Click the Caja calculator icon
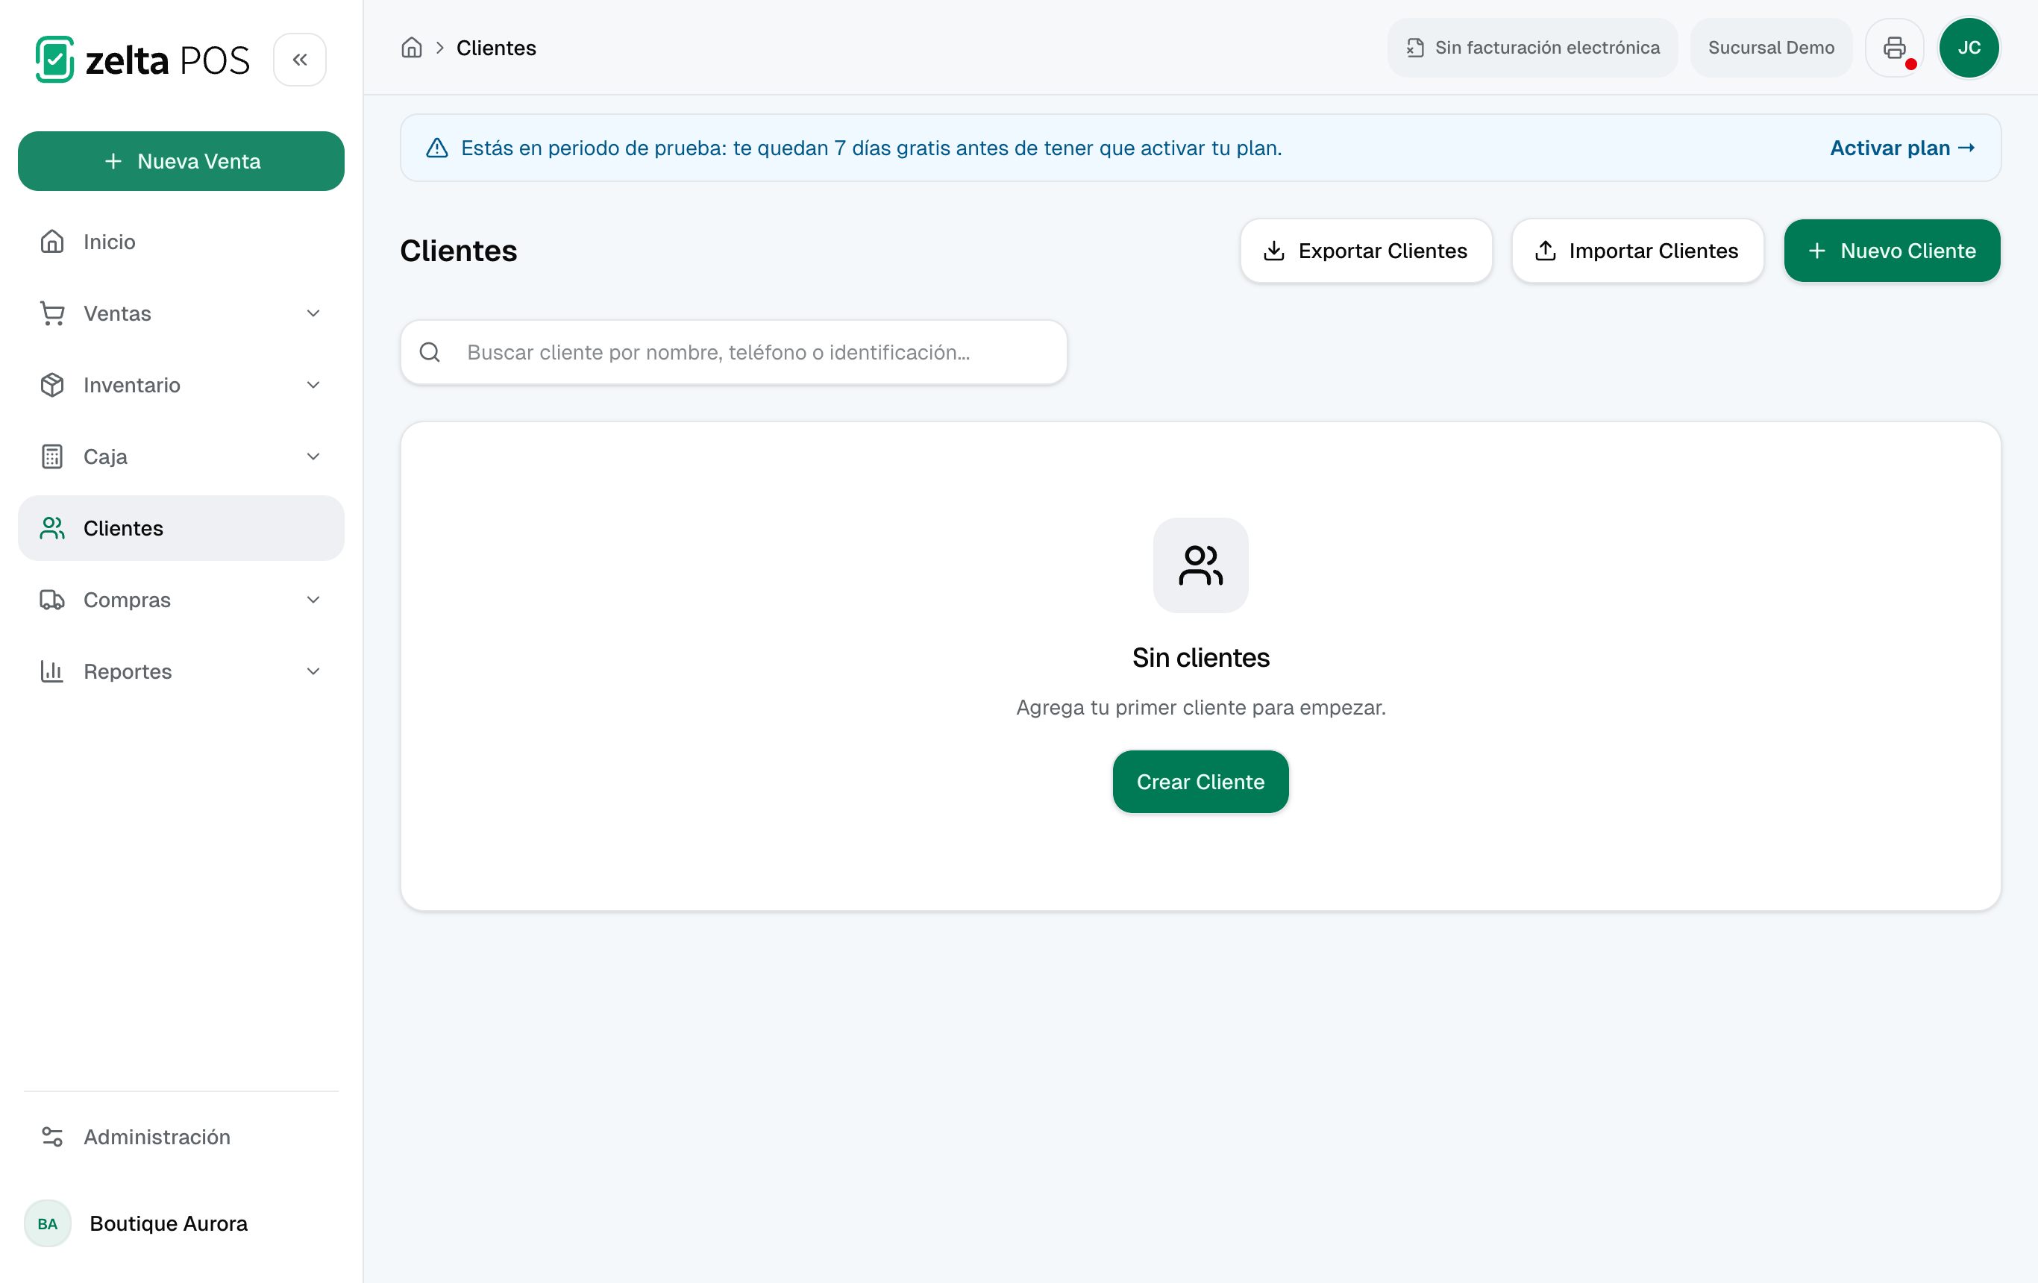 click(52, 457)
